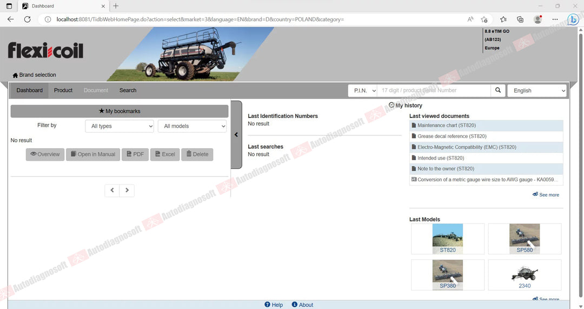
Task: Click See more under Last viewed documents
Action: pyautogui.click(x=546, y=195)
